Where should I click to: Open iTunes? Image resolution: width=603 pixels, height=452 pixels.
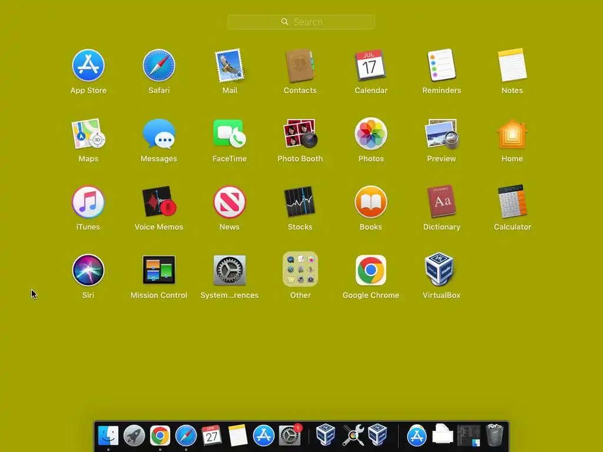click(x=88, y=202)
